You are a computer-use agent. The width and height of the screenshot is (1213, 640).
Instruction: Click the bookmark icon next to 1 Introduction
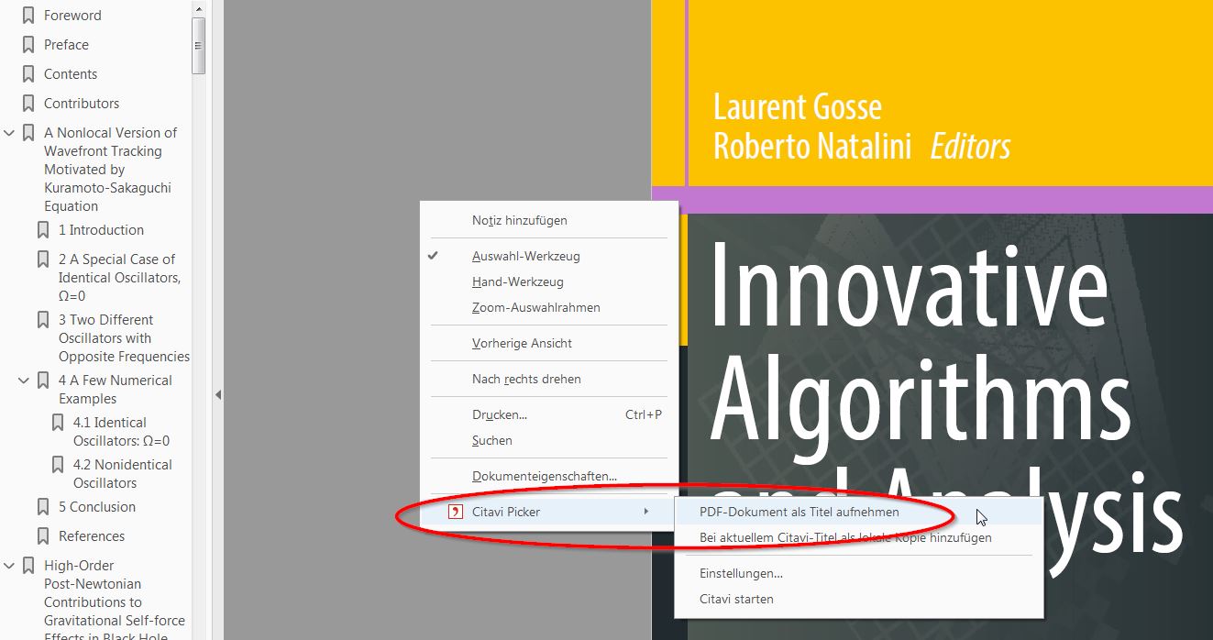43,230
